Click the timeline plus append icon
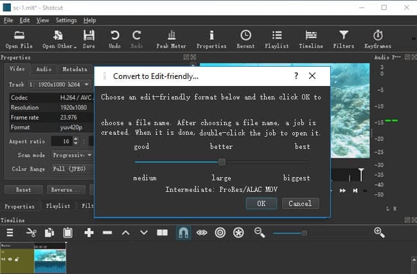Screen dimensions: 417x274 [89, 233]
